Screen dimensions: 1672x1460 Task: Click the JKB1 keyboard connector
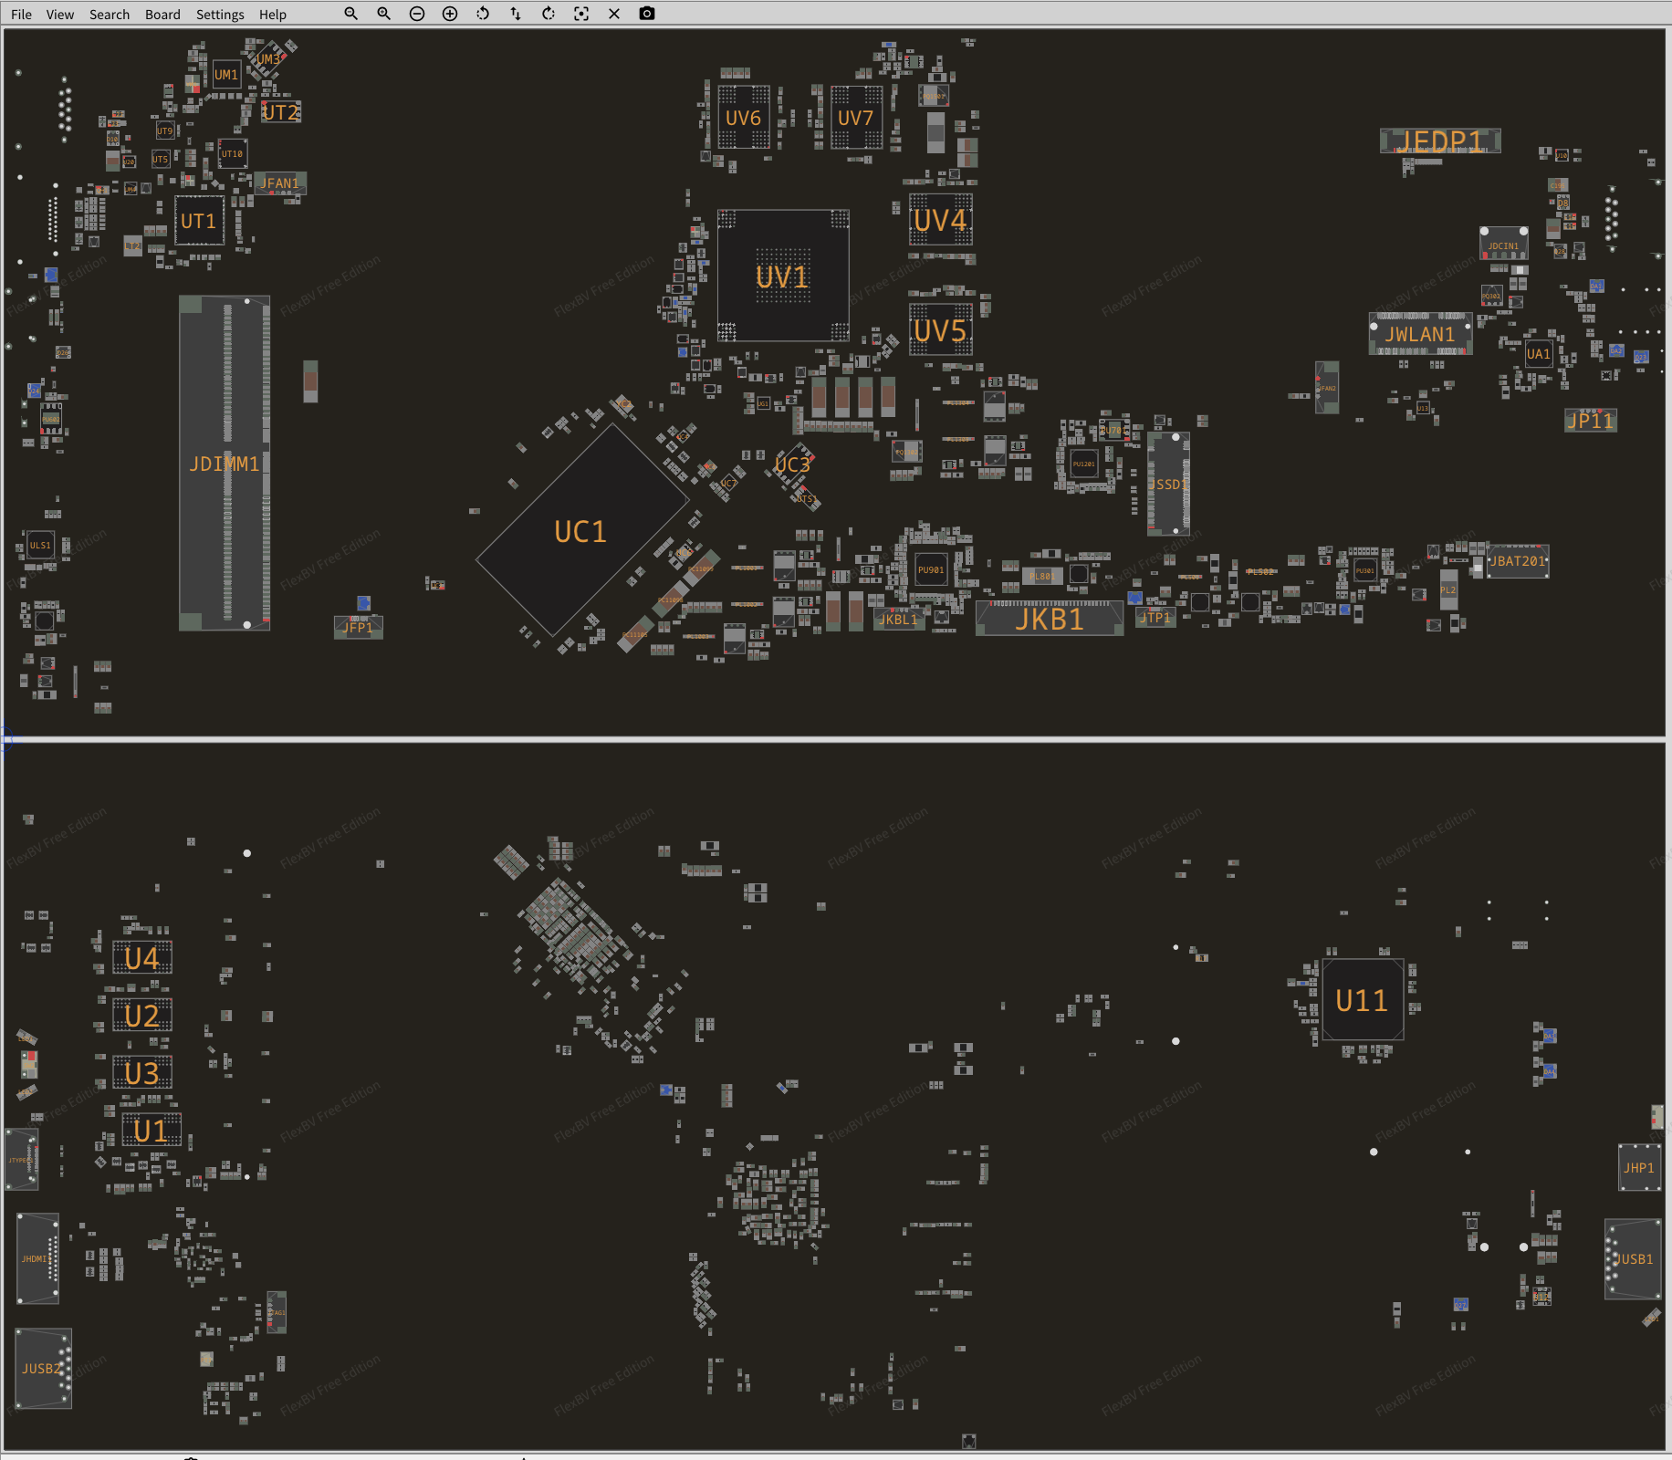(1050, 620)
